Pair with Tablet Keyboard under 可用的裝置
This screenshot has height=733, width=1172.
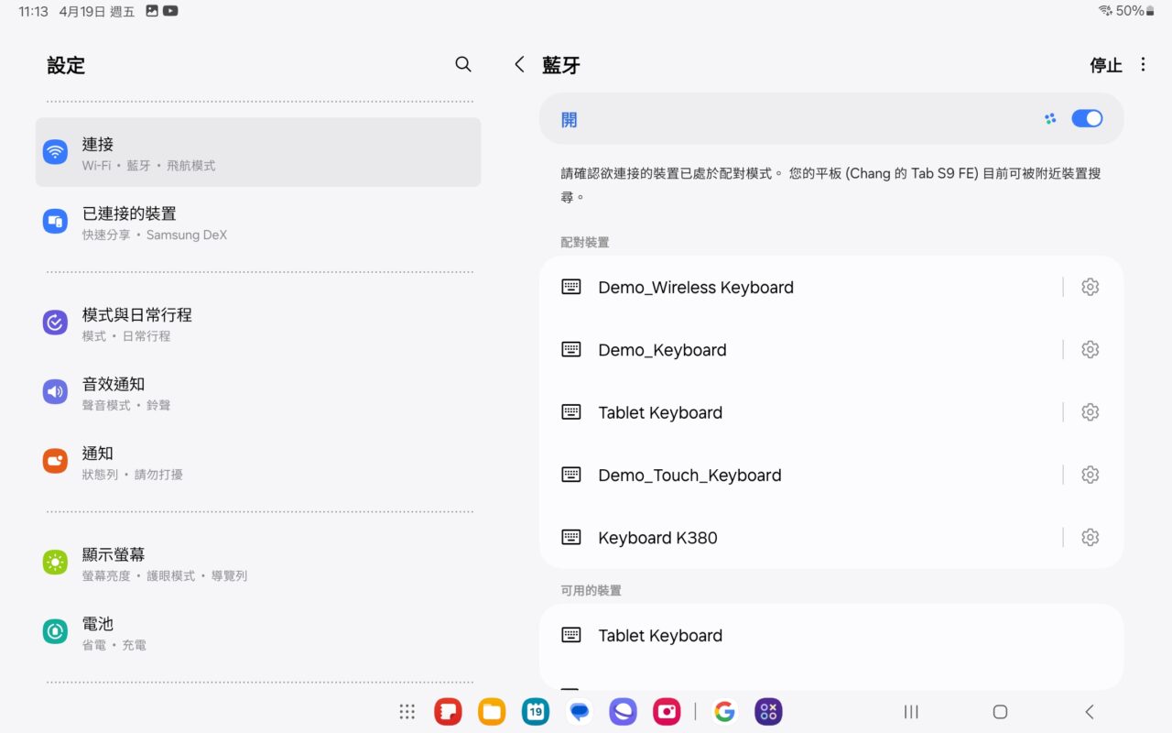click(x=831, y=635)
